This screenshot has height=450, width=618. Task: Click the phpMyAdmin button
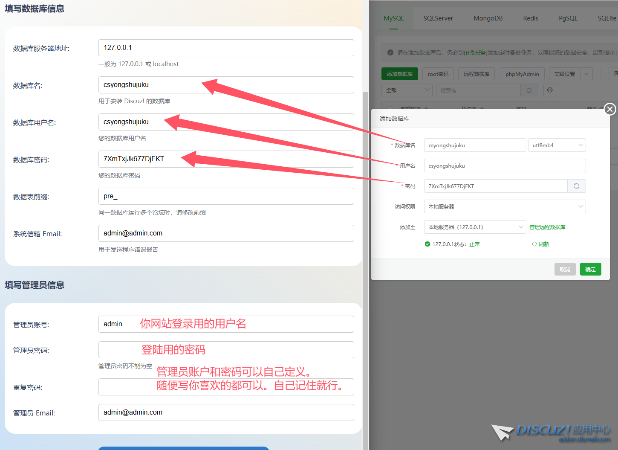(522, 74)
